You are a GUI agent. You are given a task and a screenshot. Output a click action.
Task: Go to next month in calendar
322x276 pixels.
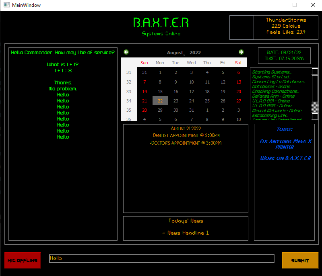coord(241,52)
